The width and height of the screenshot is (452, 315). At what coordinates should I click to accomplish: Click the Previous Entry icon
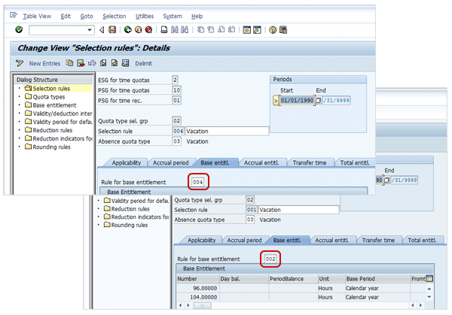pyautogui.click(x=103, y=63)
